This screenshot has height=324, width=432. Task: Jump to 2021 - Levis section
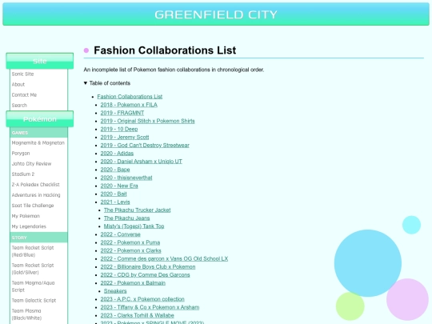click(x=115, y=202)
